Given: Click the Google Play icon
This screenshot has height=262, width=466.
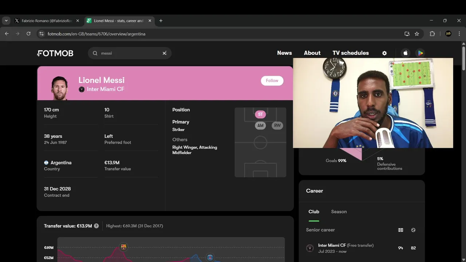Looking at the screenshot, I should click(420, 53).
